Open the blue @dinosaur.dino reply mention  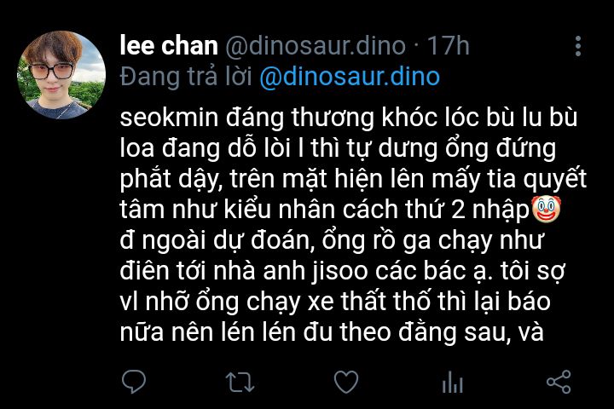tap(350, 77)
